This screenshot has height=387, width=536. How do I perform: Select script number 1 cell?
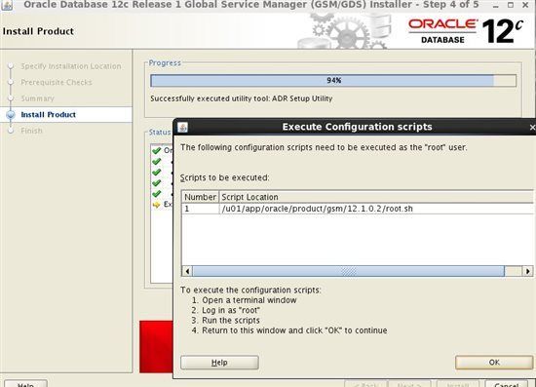pos(201,209)
